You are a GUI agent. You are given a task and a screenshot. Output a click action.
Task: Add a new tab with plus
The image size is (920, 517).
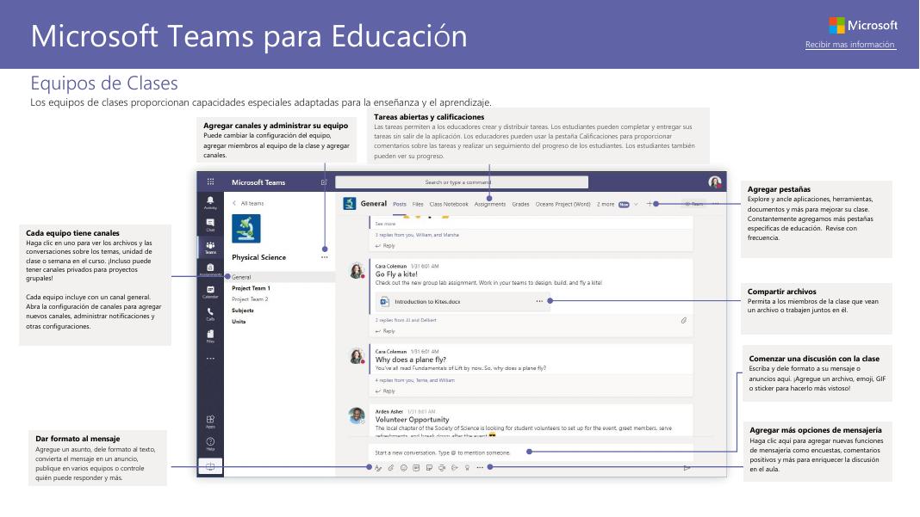[x=650, y=204]
